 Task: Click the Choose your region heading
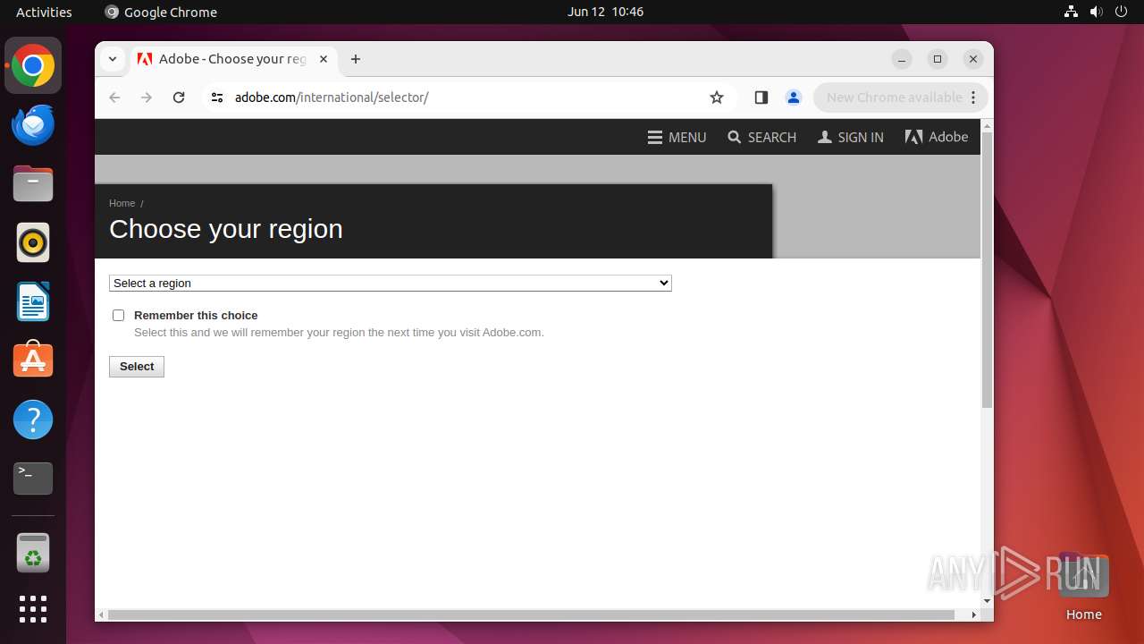226,229
